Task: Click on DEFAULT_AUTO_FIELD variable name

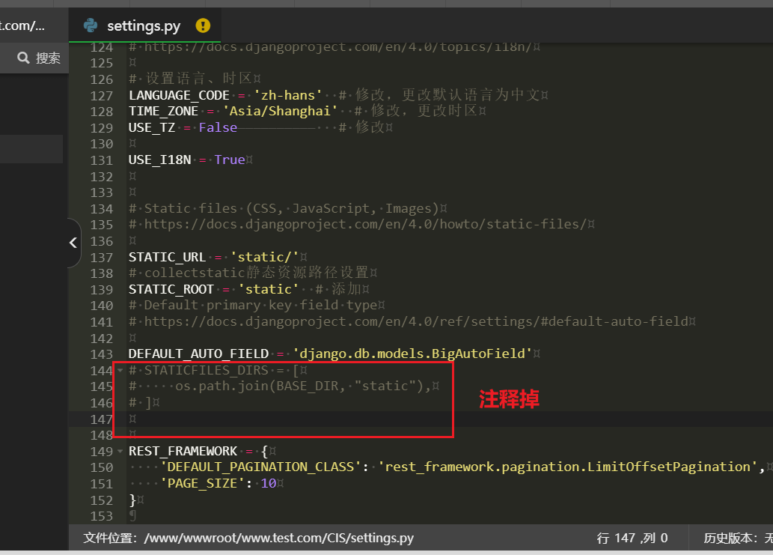Action: (198, 354)
